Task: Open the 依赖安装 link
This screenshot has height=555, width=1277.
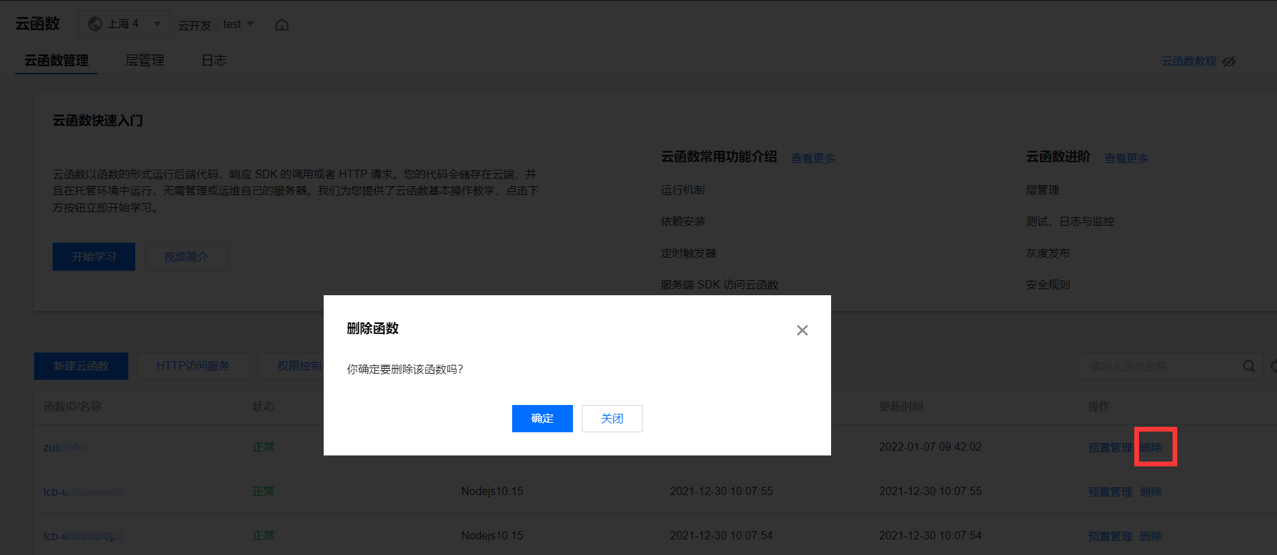Action: pos(683,222)
